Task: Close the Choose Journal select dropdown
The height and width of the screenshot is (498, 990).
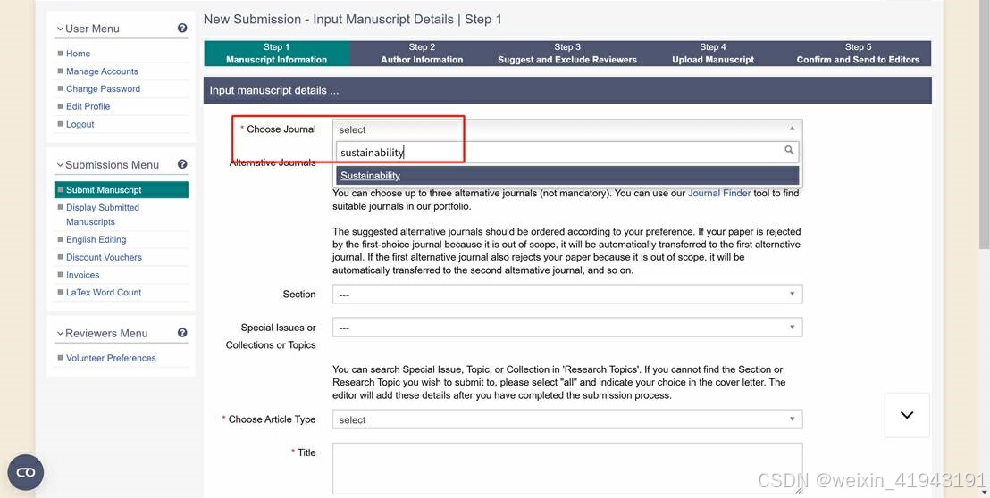Action: click(x=567, y=129)
